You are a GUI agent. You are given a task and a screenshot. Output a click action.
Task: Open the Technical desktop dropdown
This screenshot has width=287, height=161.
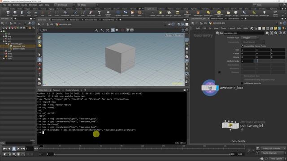coord(65,5)
